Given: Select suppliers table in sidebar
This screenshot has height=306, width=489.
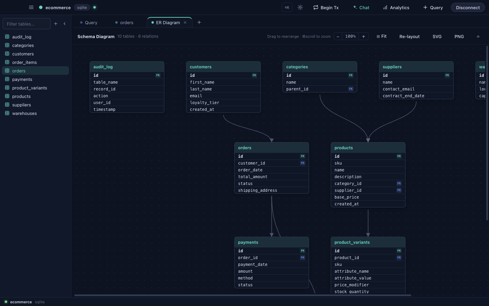Looking at the screenshot, I should point(36,105).
